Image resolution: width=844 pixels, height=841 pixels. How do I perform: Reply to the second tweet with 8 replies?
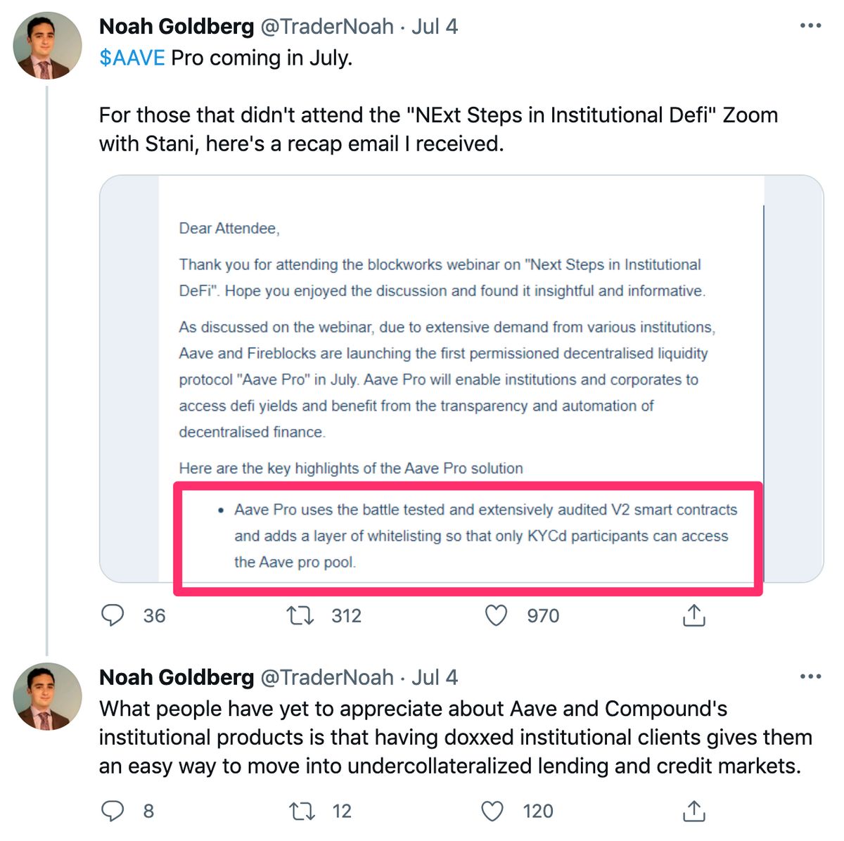coord(113,811)
